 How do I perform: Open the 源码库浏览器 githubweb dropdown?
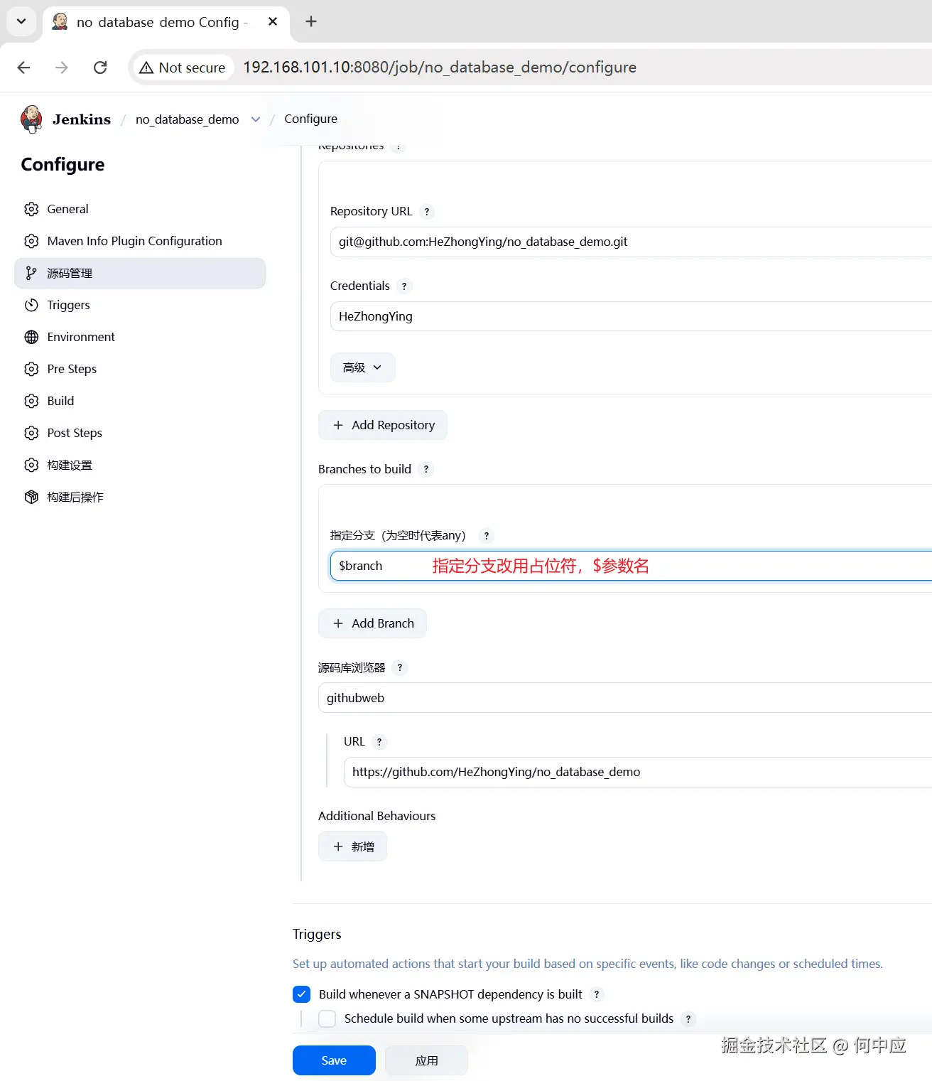[x=625, y=699]
